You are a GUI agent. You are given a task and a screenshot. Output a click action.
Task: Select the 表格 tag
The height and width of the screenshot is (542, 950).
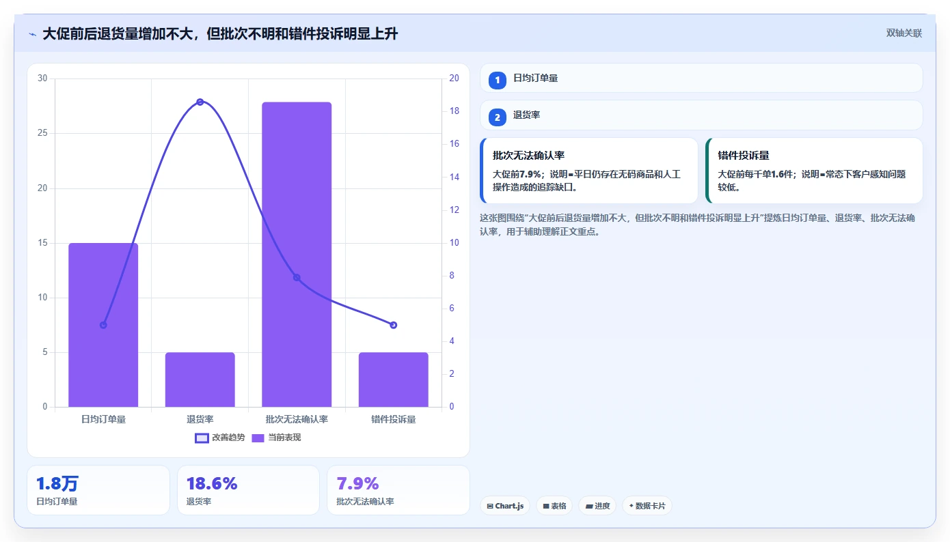554,506
